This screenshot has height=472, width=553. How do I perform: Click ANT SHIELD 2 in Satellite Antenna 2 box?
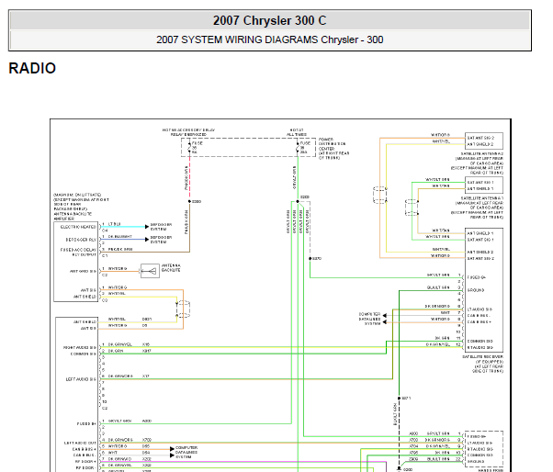480,144
